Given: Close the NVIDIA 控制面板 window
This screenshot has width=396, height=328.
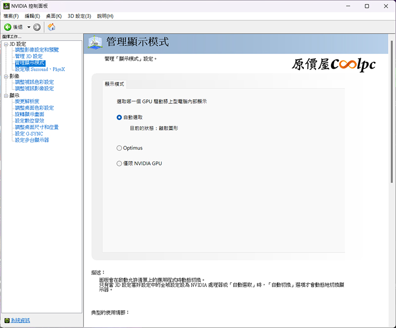Looking at the screenshot, I should [x=386, y=6].
